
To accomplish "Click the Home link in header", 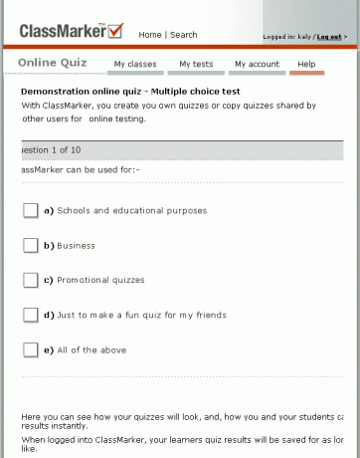I will 150,35.
